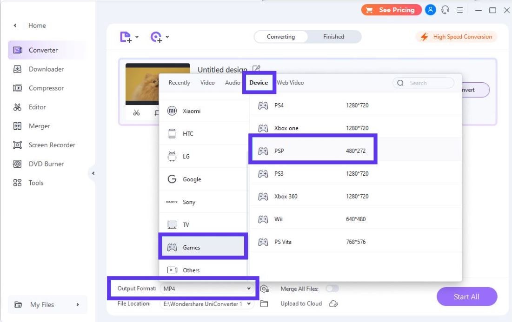Viewport: 512px width, 322px height.
Task: Expand the add files dropdown arrow
Action: 137,37
